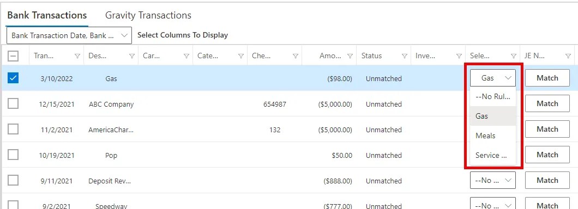Tick the checkbox for the Pop row
578x209 pixels.
(13, 155)
